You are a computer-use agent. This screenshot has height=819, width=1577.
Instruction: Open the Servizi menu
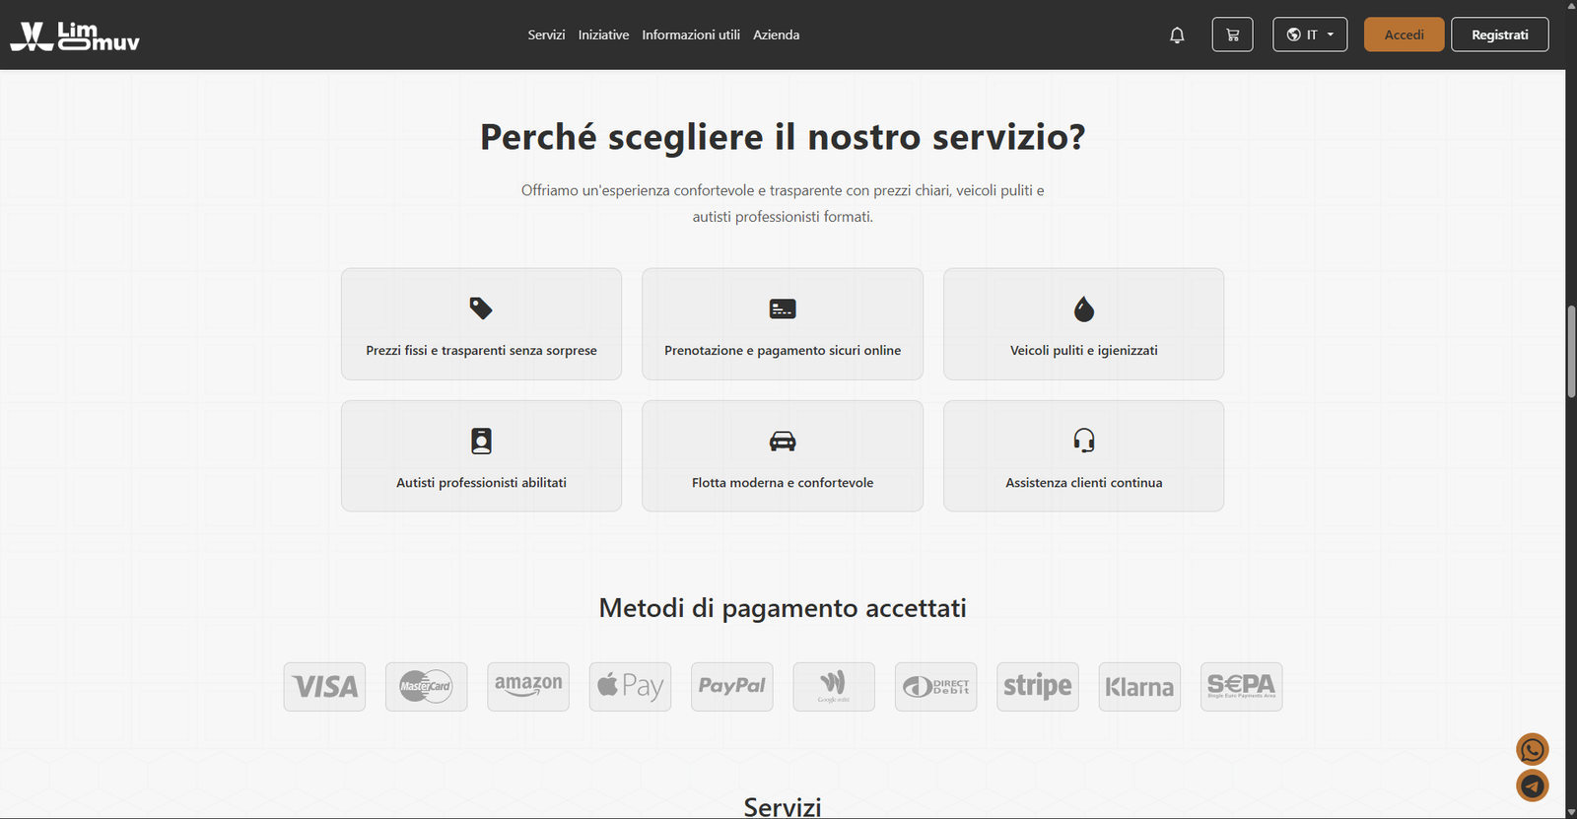(546, 34)
